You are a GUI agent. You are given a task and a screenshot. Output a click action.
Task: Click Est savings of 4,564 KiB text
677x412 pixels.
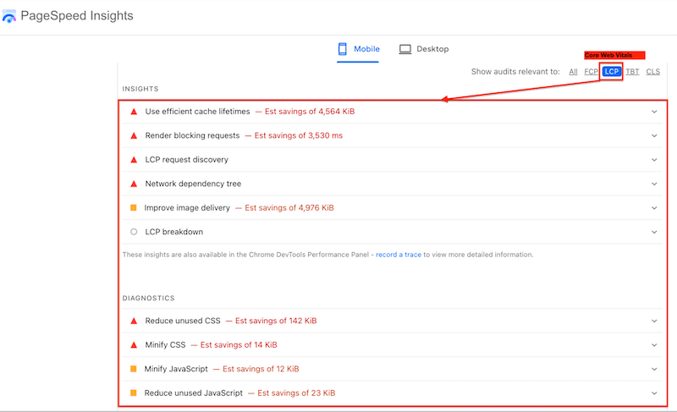[310, 112]
